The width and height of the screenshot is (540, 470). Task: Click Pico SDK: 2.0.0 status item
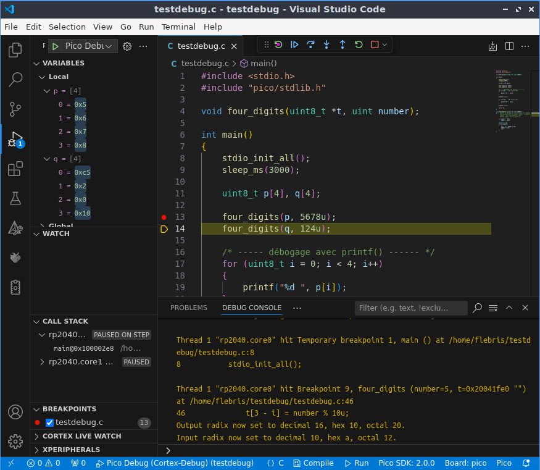point(406,463)
